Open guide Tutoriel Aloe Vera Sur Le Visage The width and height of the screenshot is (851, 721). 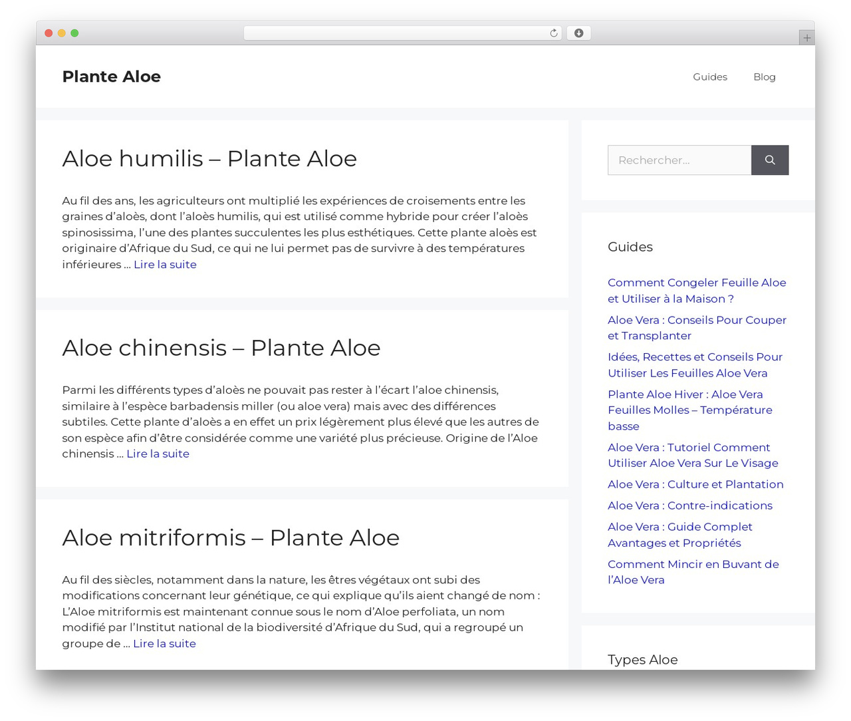coord(693,456)
